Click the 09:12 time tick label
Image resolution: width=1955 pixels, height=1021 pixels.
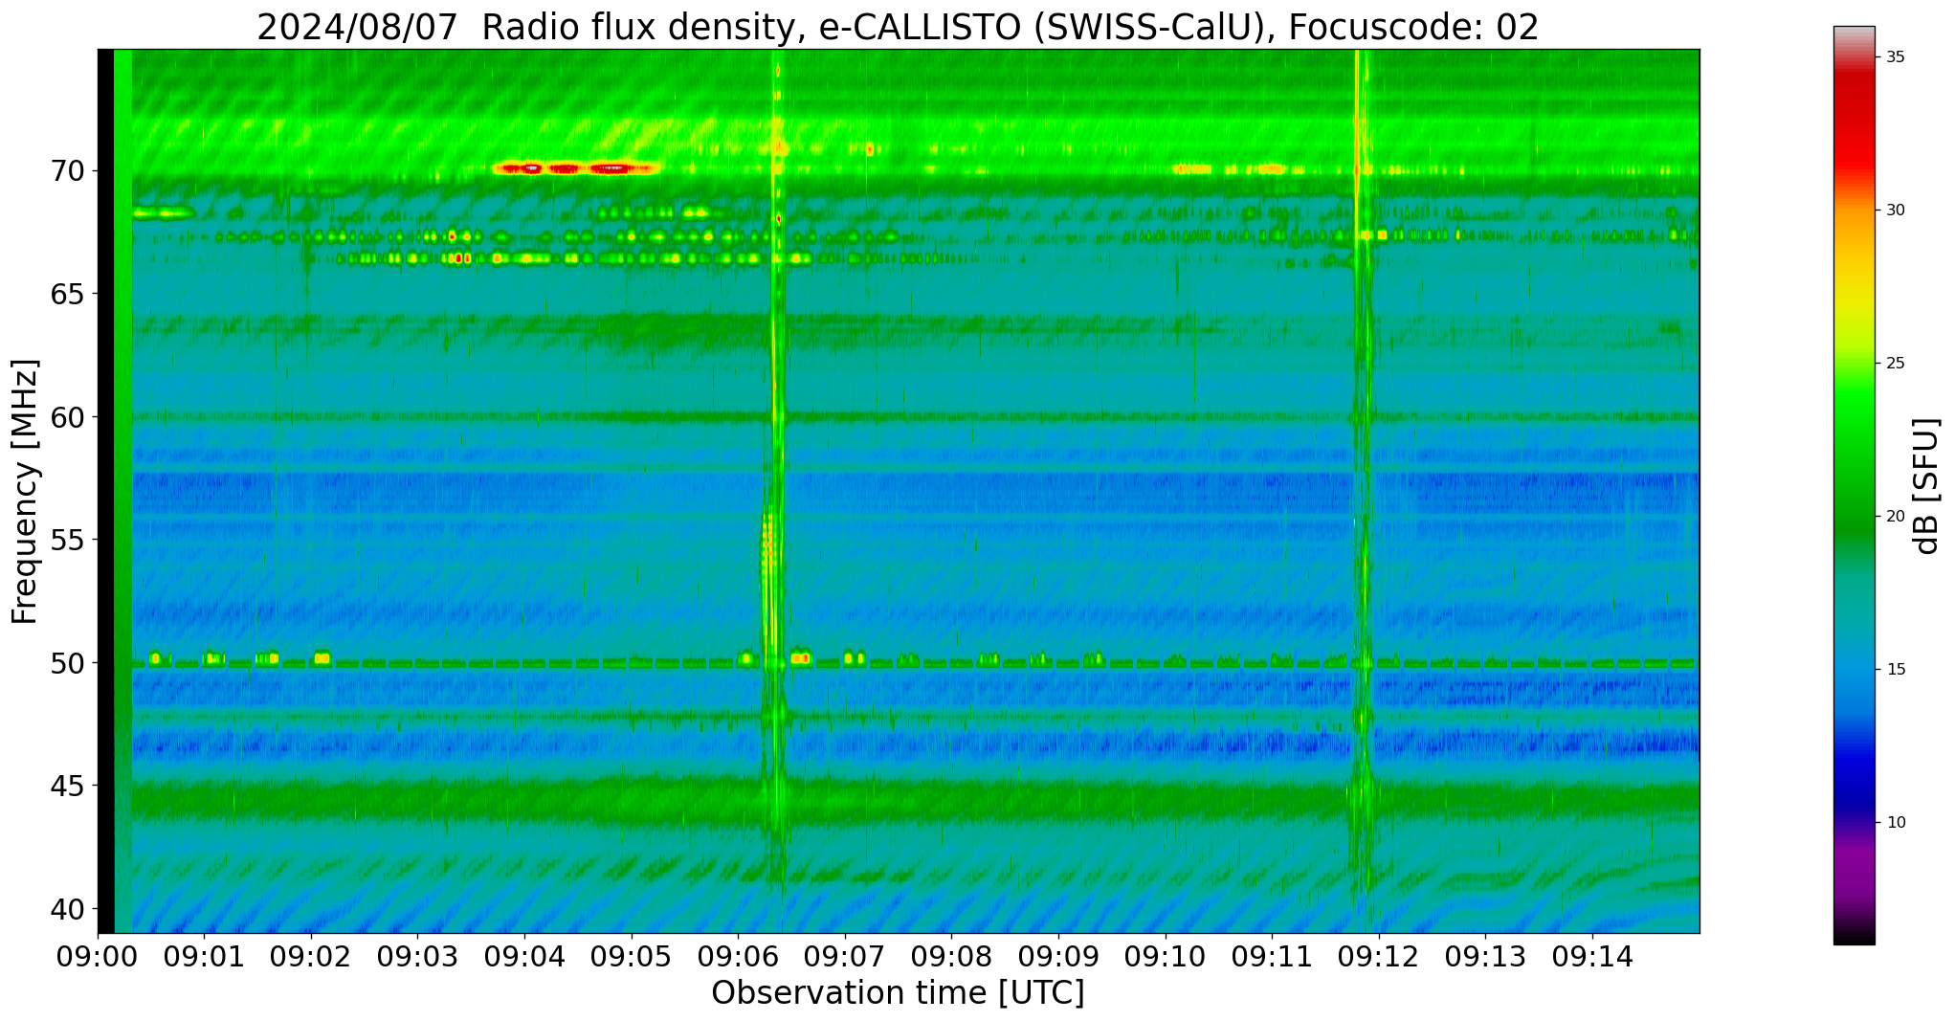(x=1379, y=956)
